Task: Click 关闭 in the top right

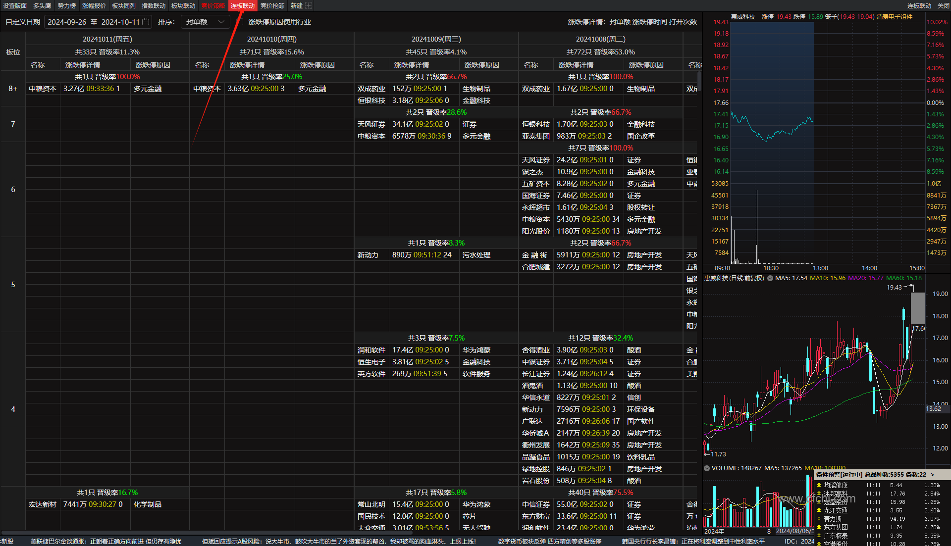Action: (943, 6)
